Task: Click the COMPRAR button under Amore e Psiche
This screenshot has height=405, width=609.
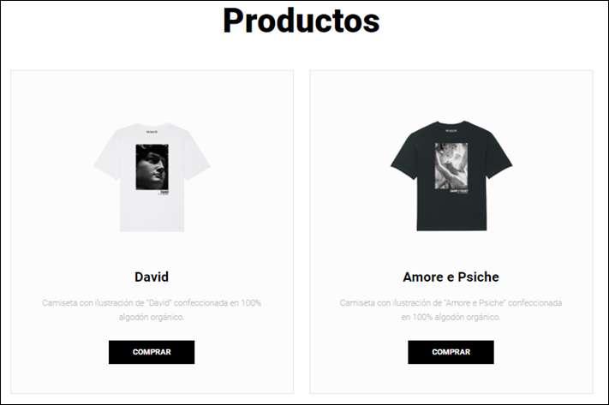Action: tap(451, 352)
